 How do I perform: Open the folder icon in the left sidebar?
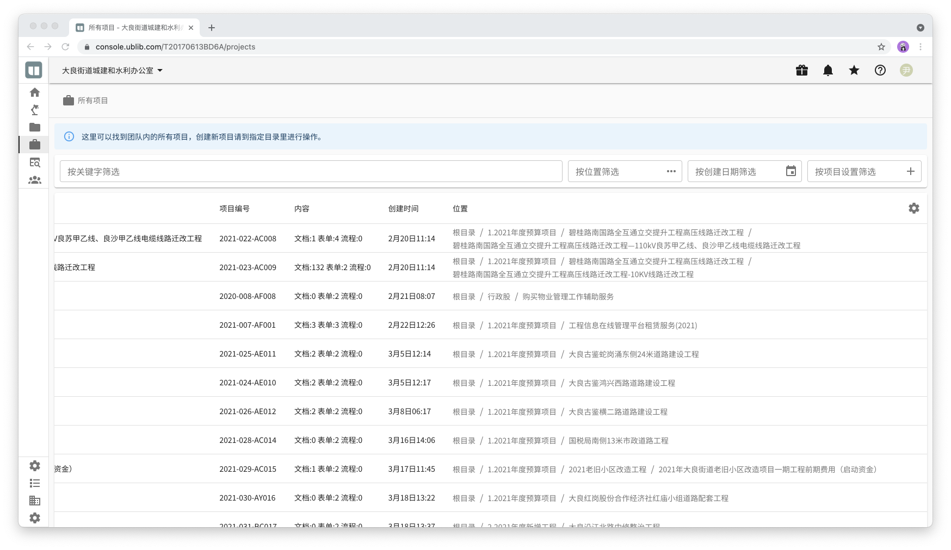[35, 127]
